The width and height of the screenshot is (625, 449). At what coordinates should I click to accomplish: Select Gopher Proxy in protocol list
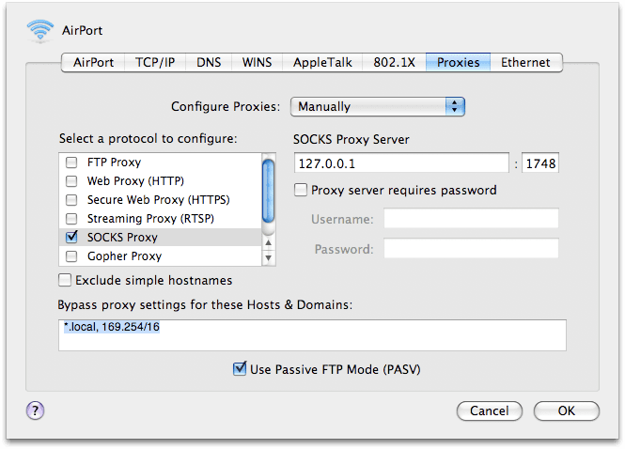pos(123,256)
